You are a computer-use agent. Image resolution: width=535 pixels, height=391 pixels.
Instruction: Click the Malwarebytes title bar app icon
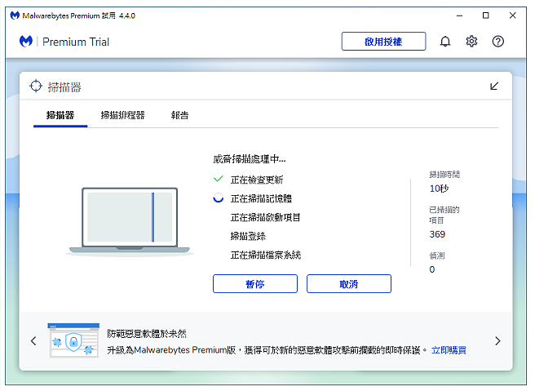tap(15, 16)
